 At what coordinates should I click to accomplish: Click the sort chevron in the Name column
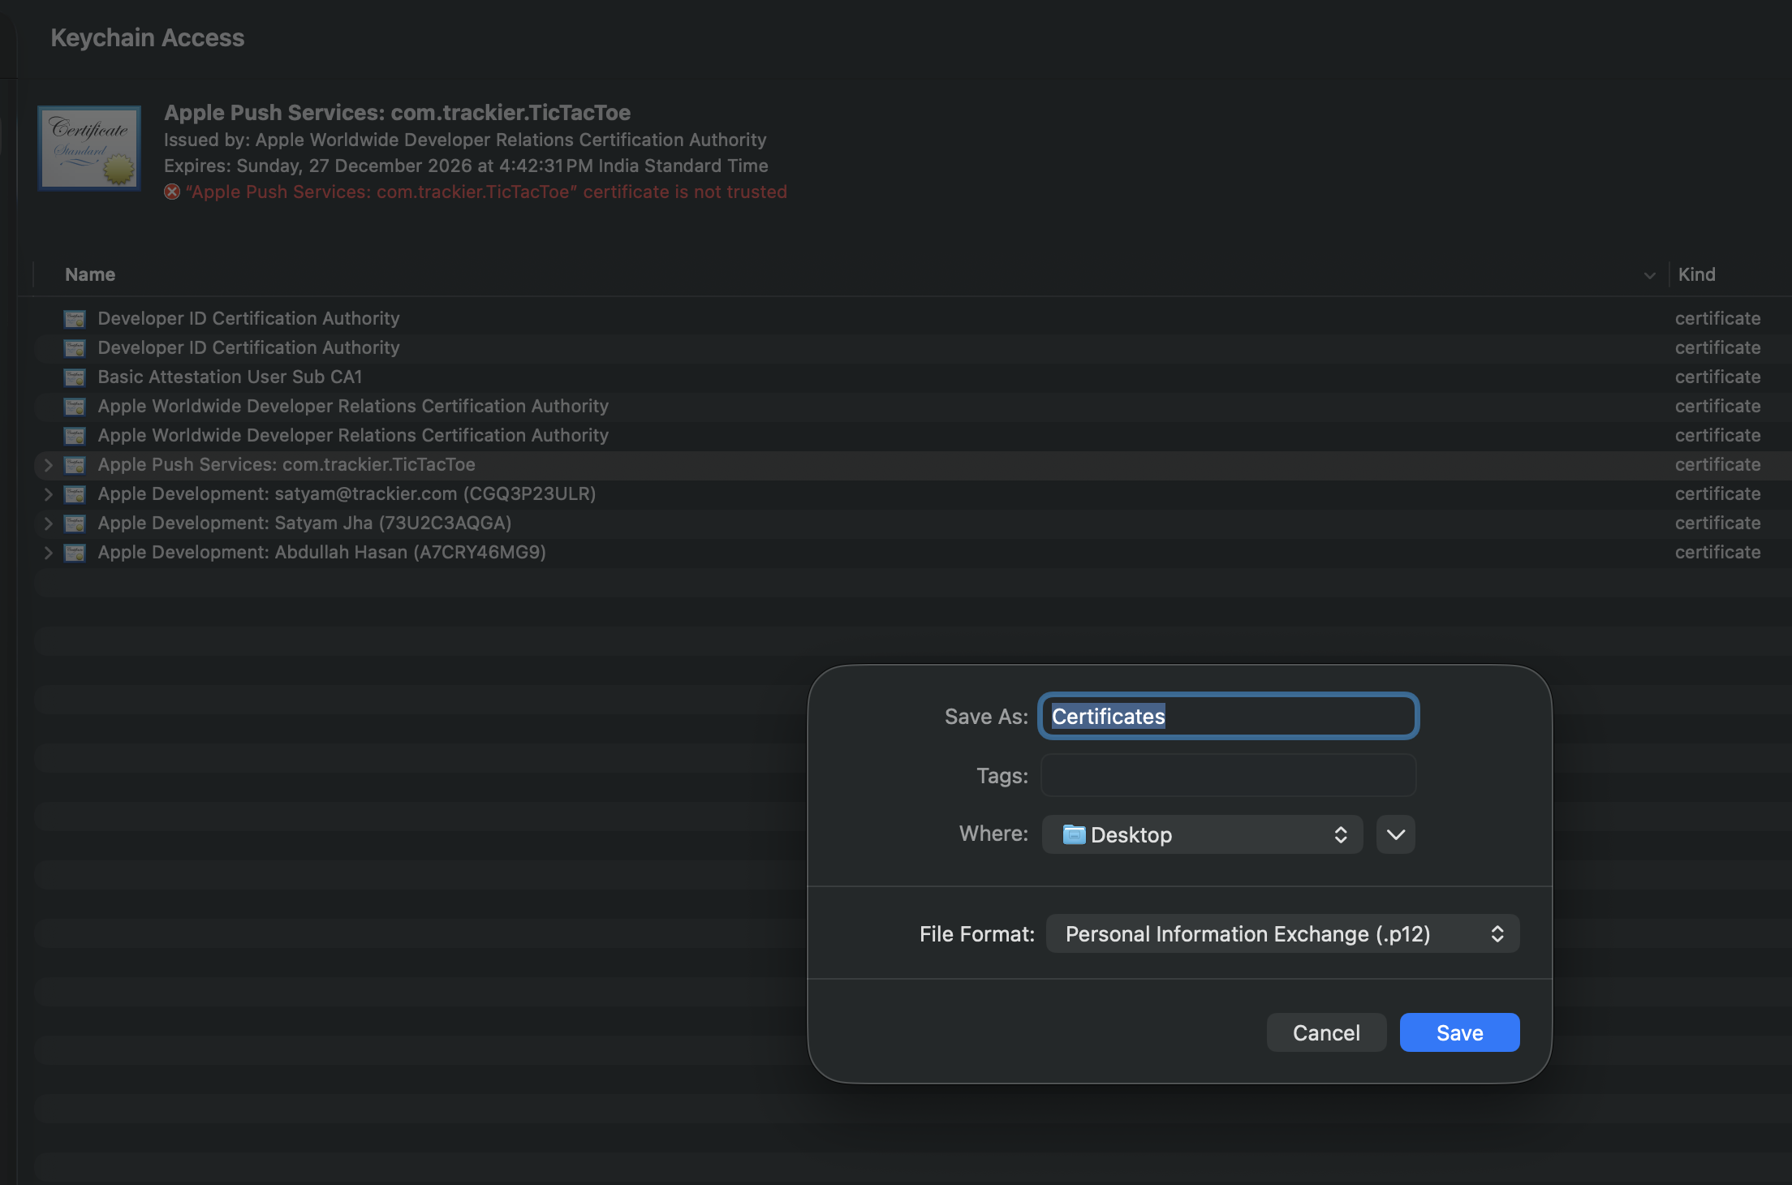tap(1650, 274)
